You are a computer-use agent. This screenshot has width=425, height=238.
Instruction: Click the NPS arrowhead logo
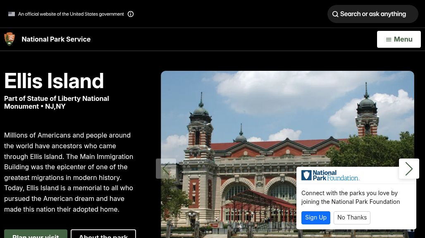tap(10, 39)
